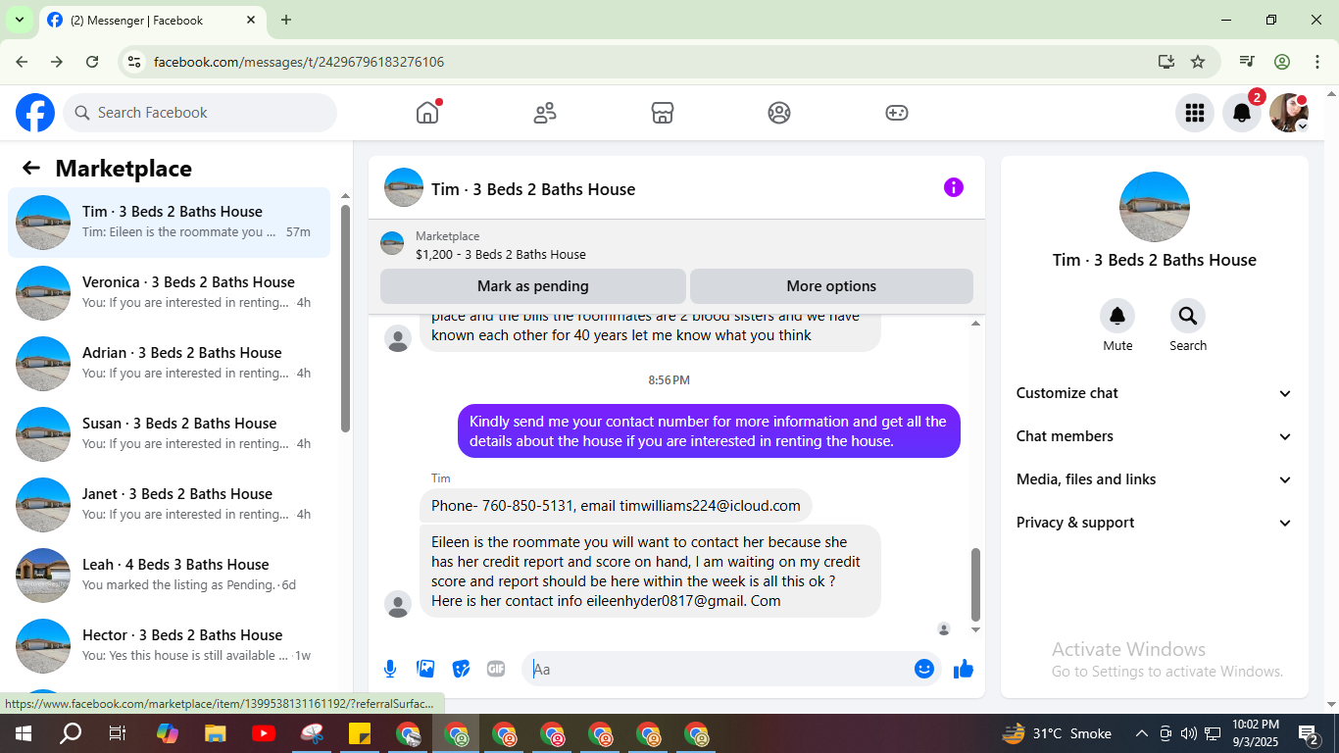
Task: Open the weather widget showing 31°C Smoke
Action: pyautogui.click(x=1057, y=733)
